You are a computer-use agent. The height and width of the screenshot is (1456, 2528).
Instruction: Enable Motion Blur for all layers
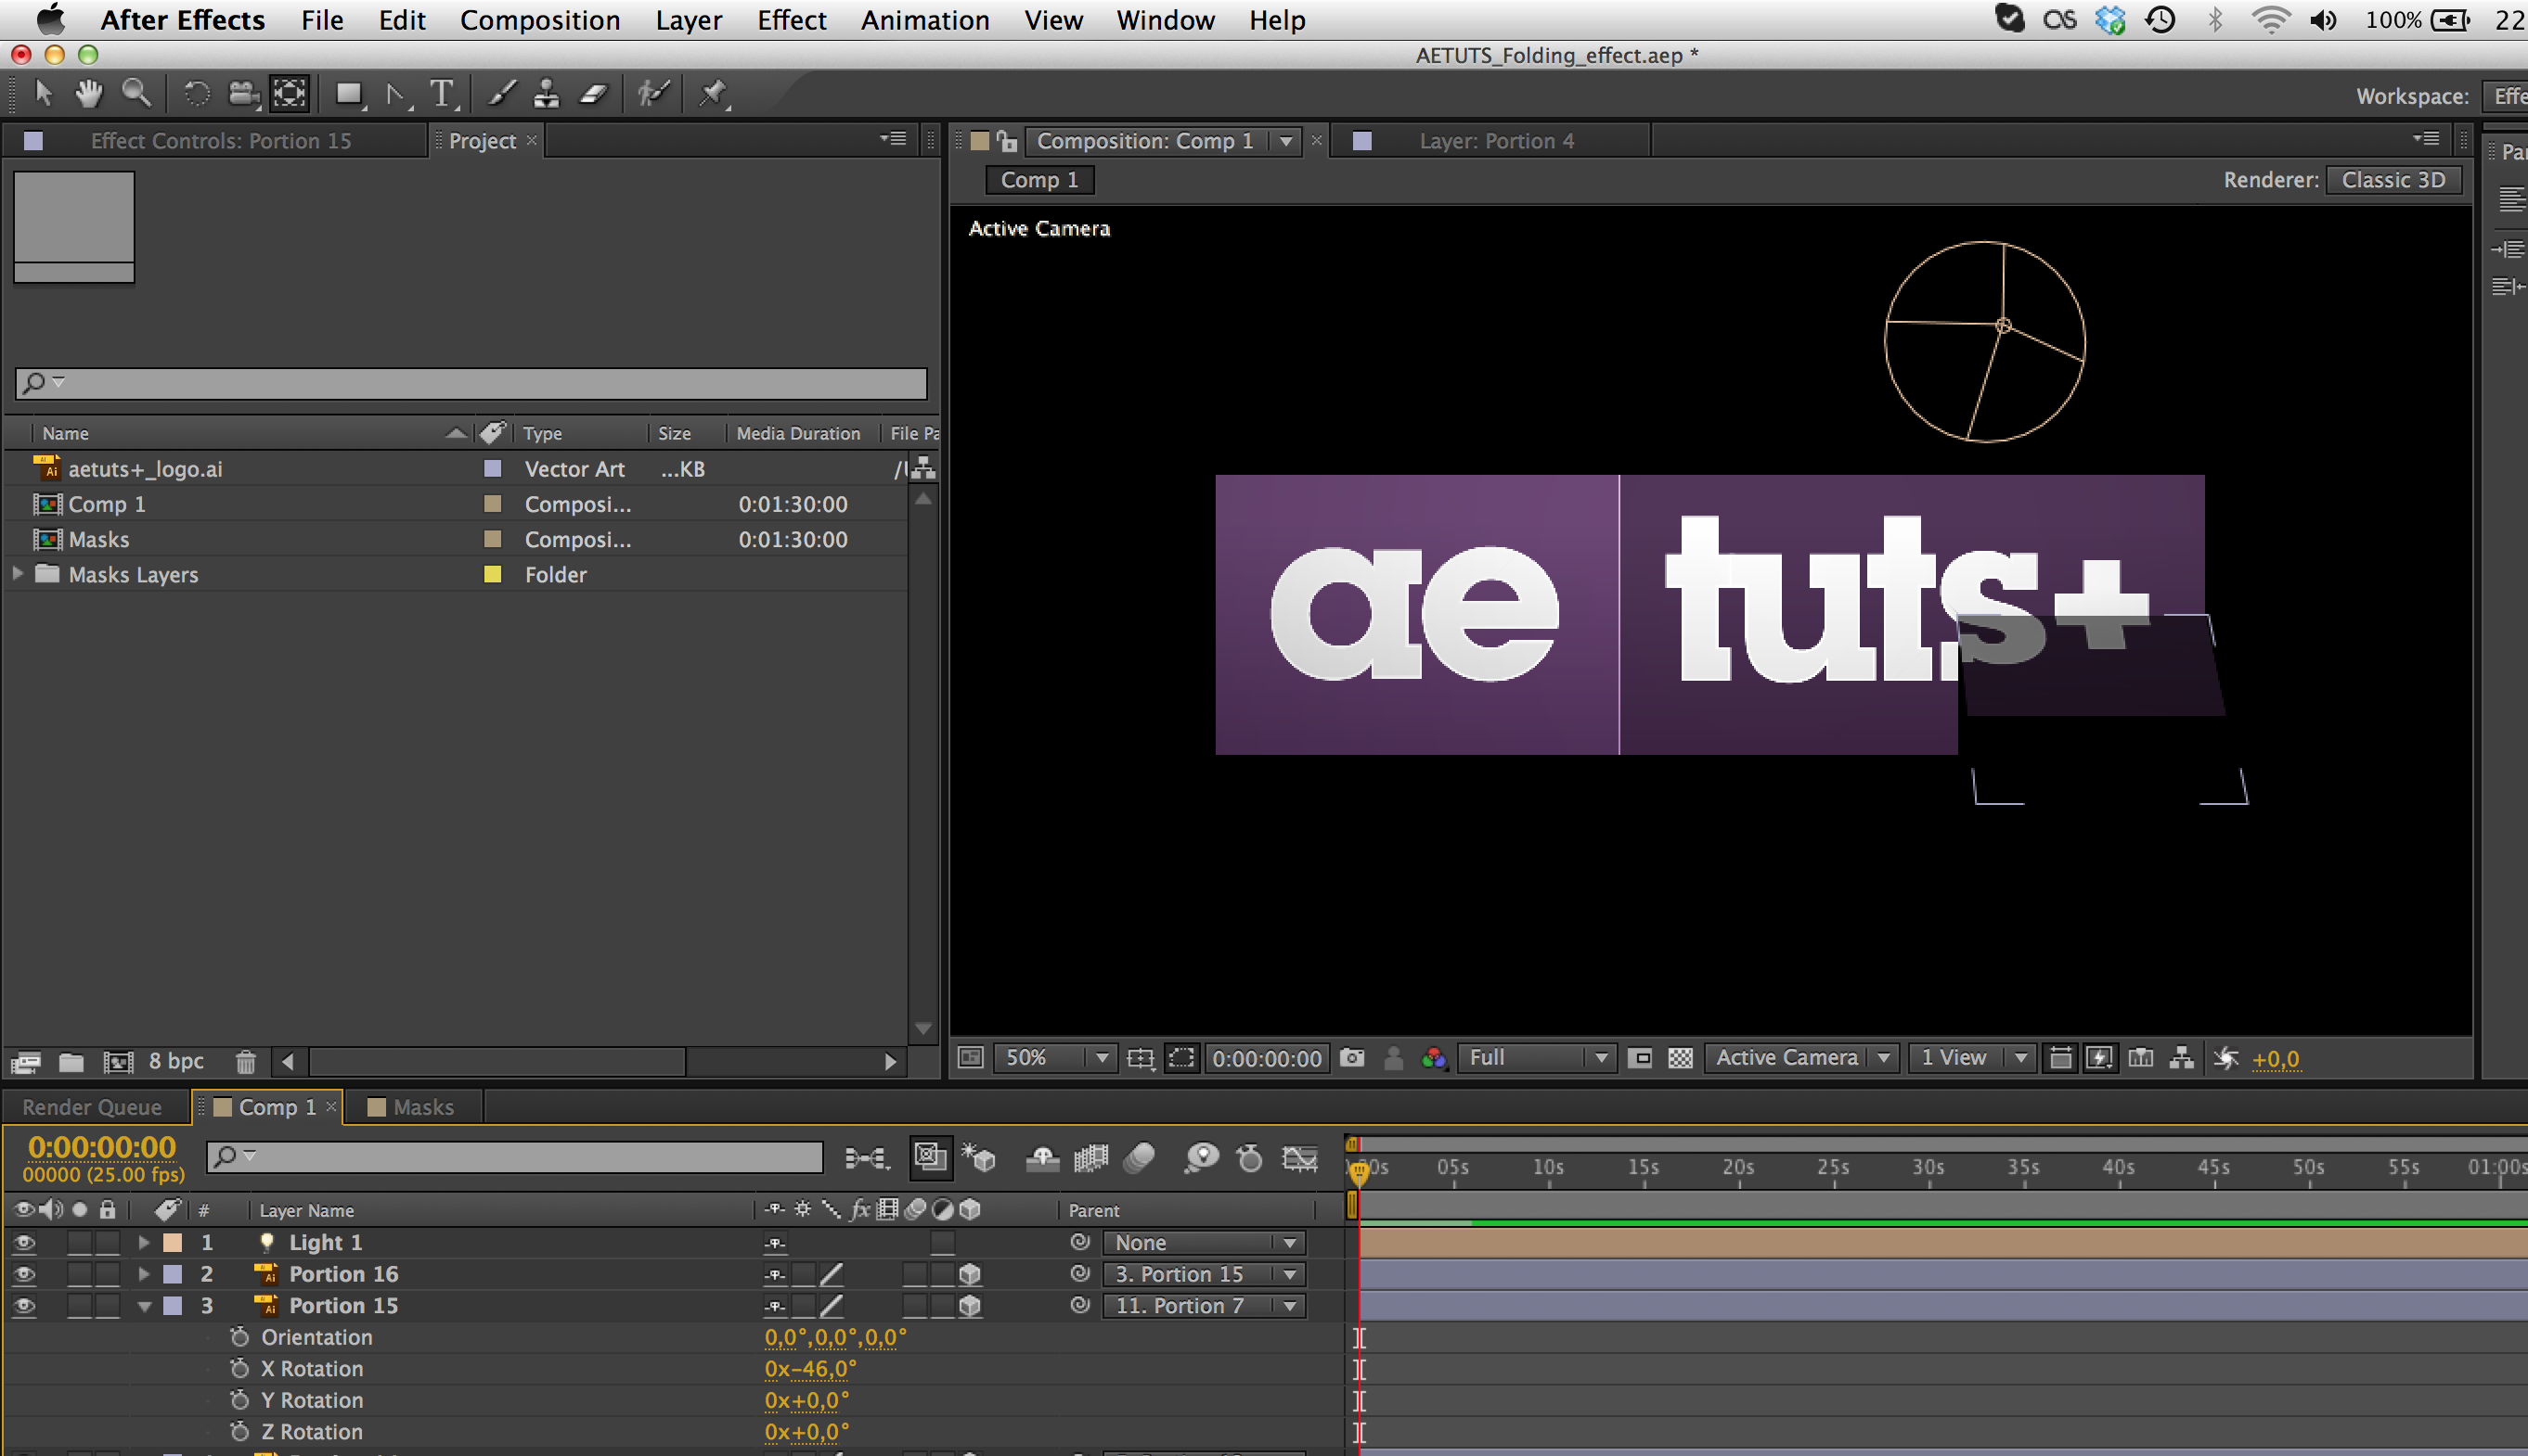[x=1141, y=1158]
